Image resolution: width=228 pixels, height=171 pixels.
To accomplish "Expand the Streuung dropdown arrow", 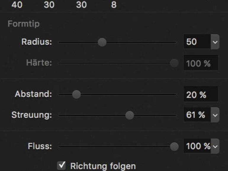I will [215, 115].
